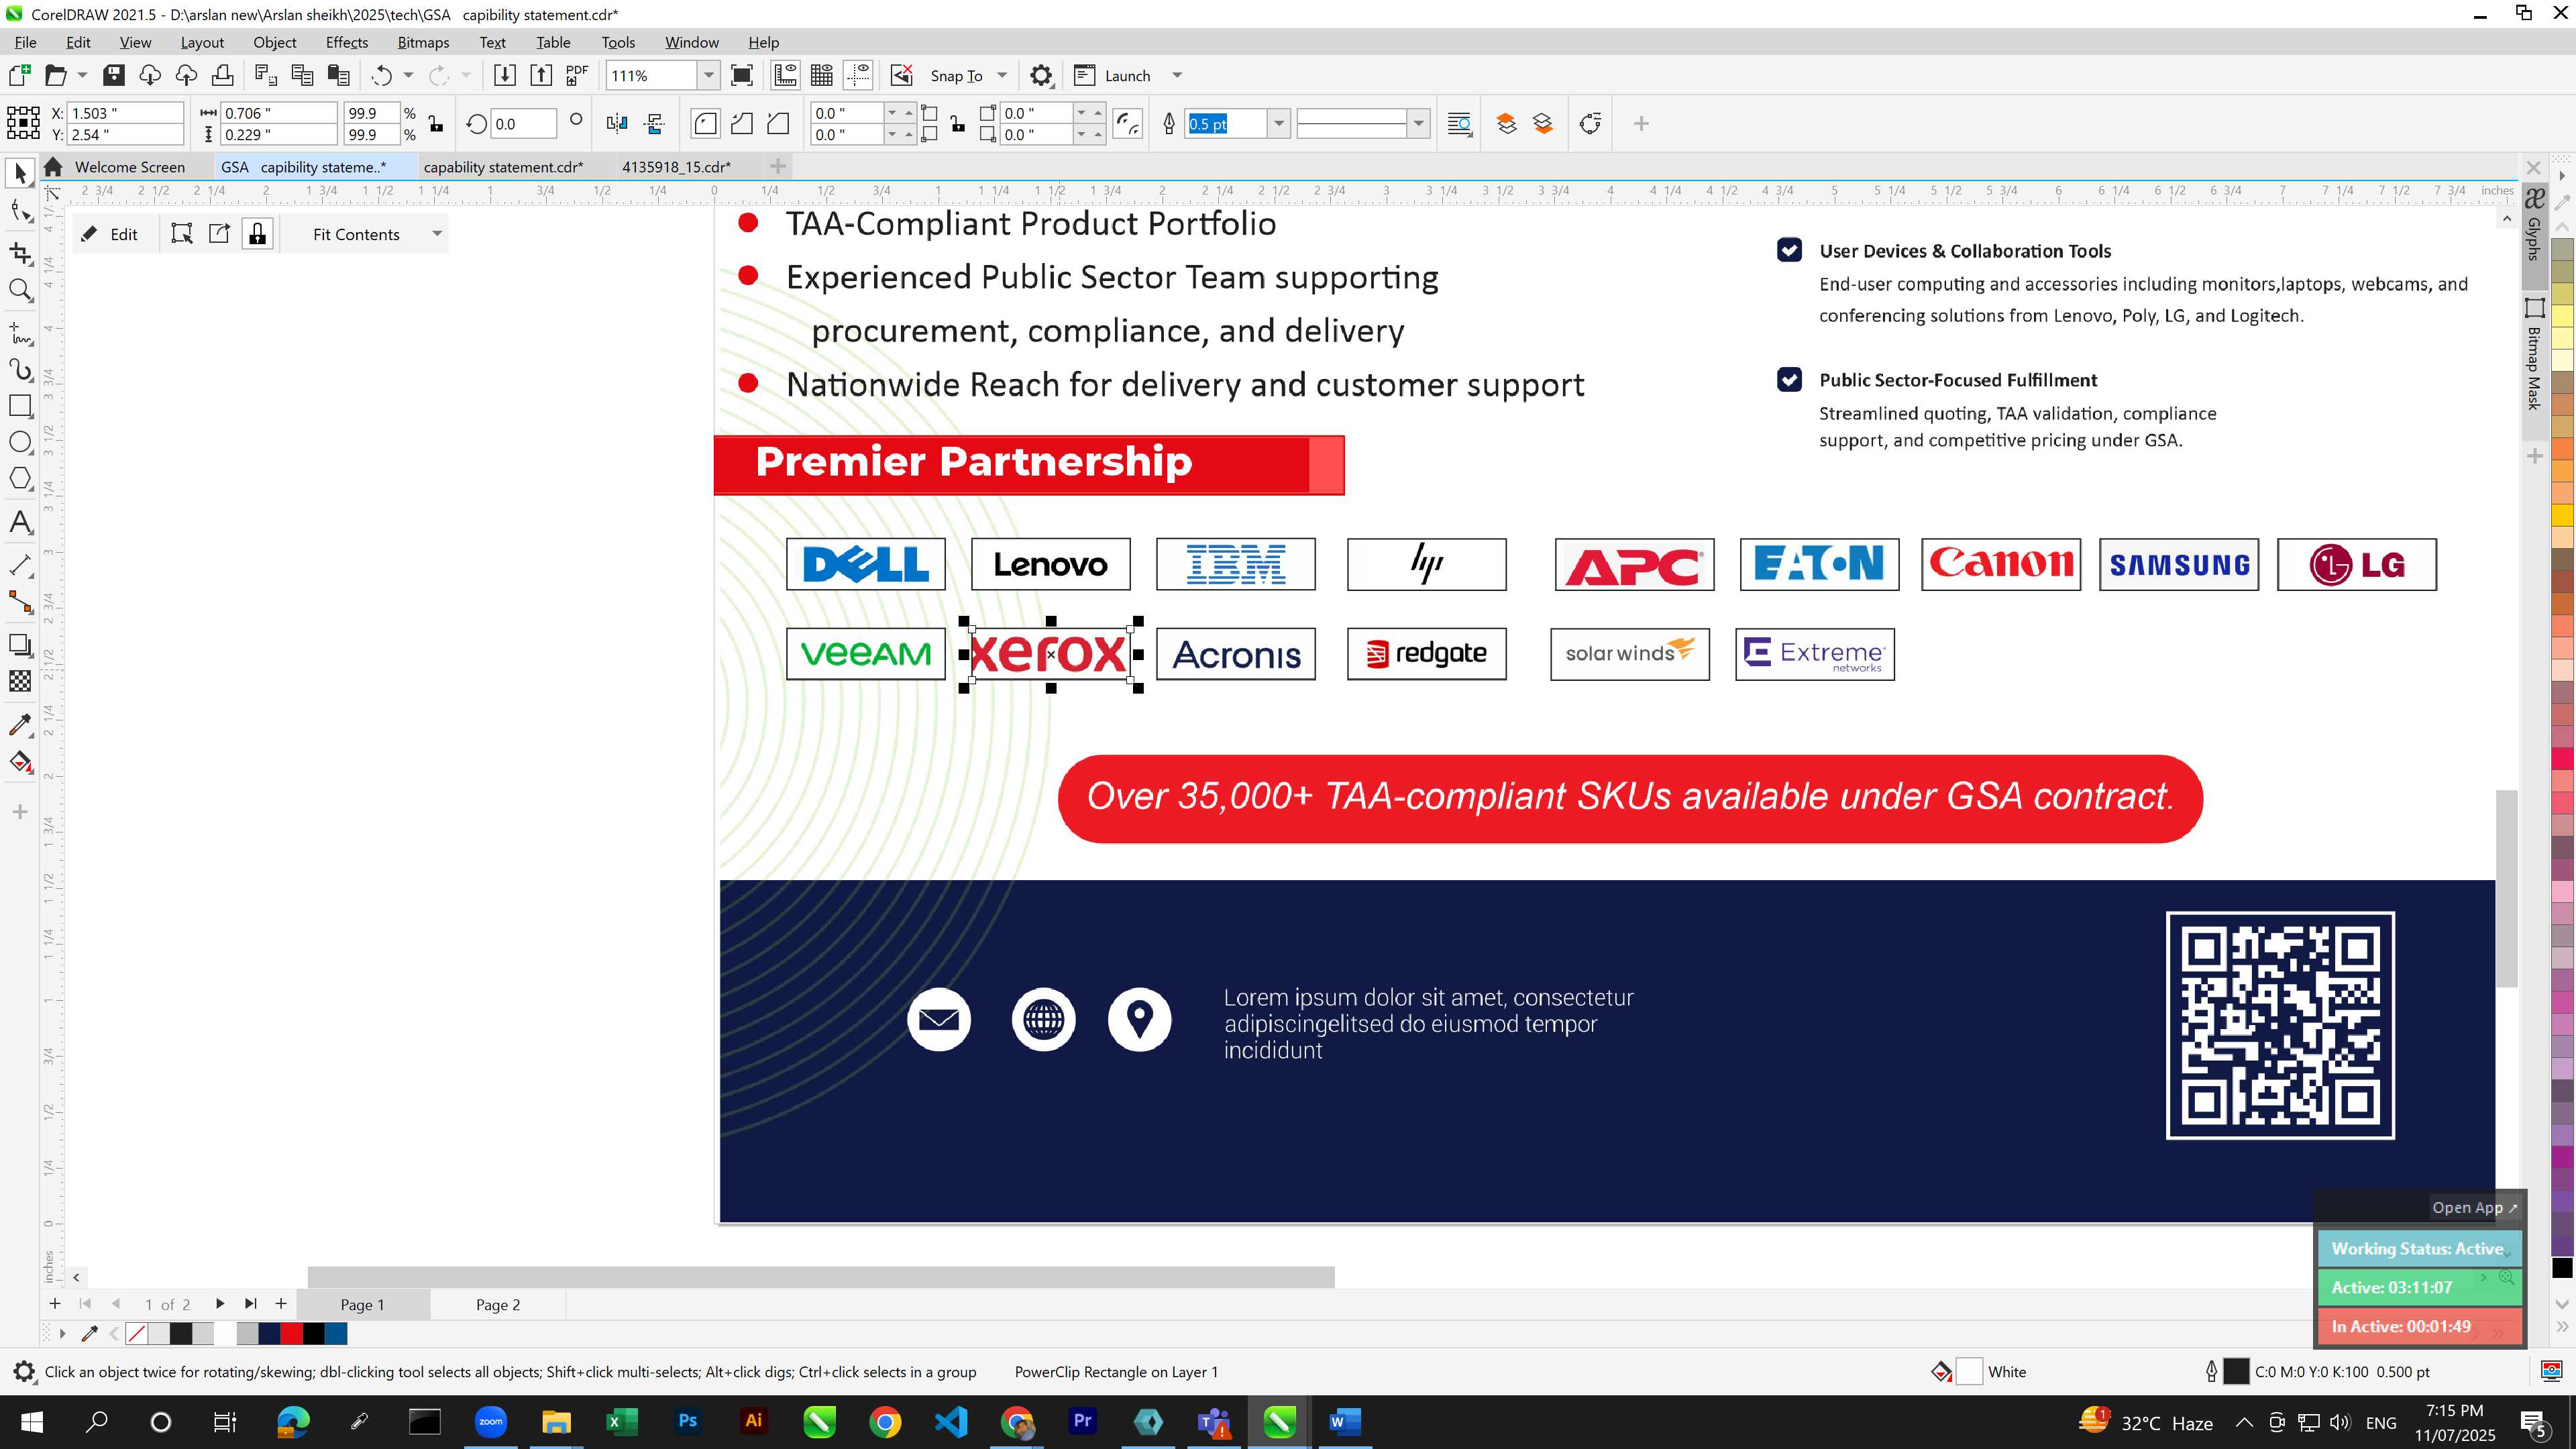Image resolution: width=2576 pixels, height=1449 pixels.
Task: Open the Bitmaps menu
Action: coord(423,42)
